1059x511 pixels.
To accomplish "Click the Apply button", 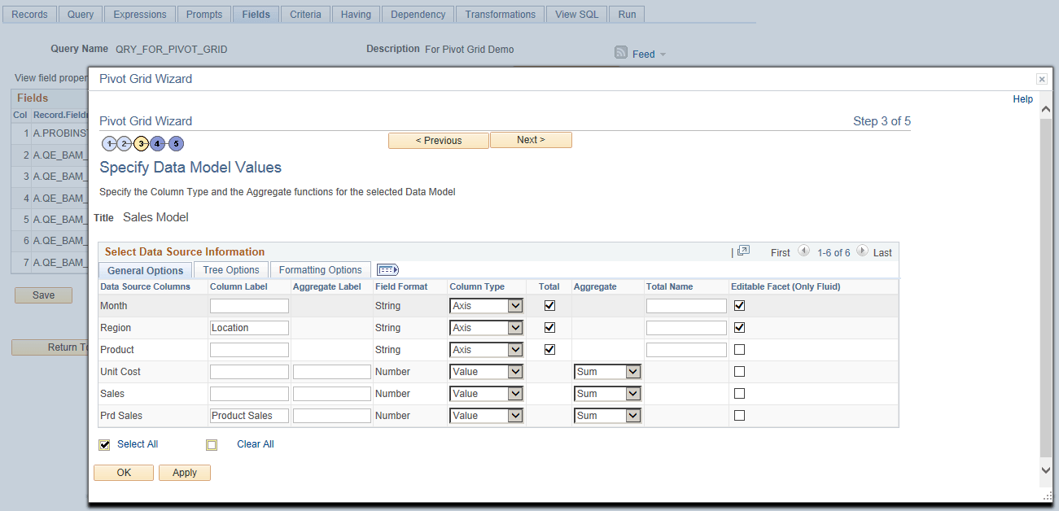I will coord(184,472).
